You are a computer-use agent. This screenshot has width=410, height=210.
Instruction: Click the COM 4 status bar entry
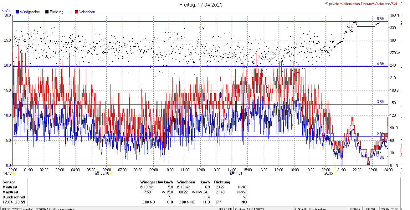[355, 209]
